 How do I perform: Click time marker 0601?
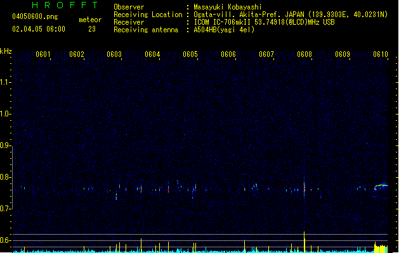tap(43, 54)
